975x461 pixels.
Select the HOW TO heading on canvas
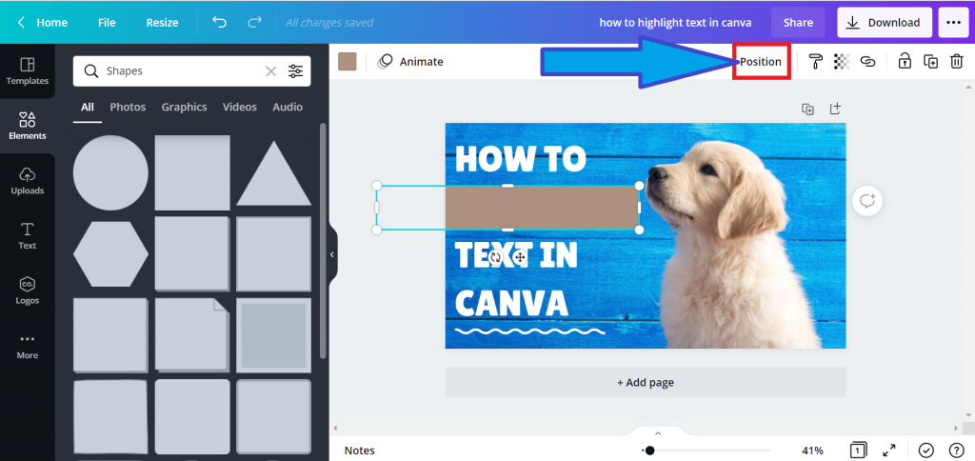(x=521, y=158)
